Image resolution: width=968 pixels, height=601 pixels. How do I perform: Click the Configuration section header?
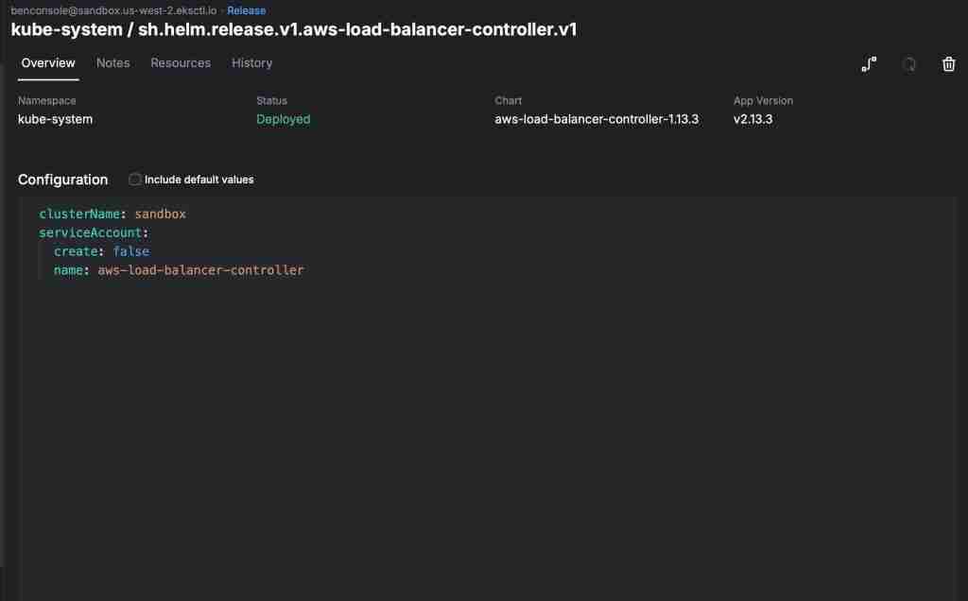(62, 179)
